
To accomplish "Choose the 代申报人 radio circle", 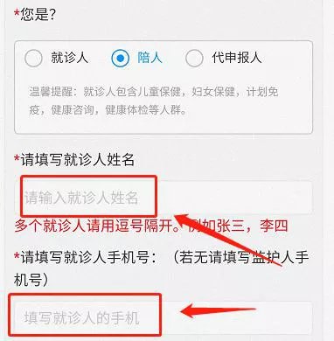I will click(x=194, y=58).
